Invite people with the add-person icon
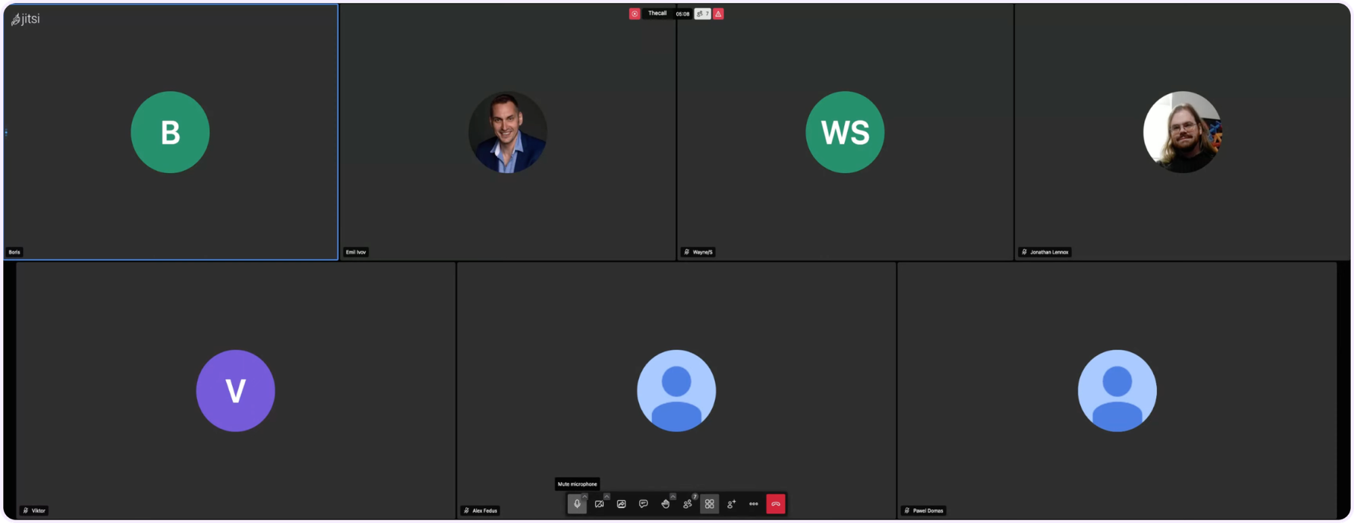The image size is (1354, 523). click(731, 504)
